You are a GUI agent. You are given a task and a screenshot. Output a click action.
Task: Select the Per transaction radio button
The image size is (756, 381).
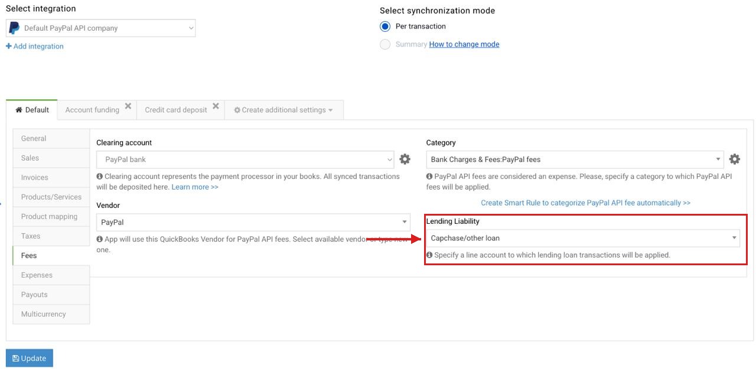(x=385, y=26)
